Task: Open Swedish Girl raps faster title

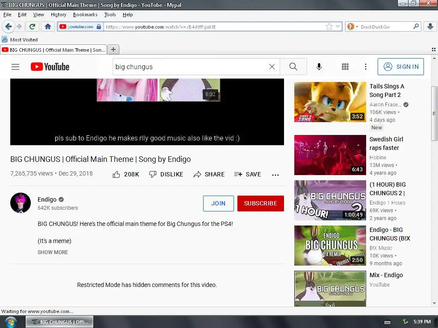Action: coord(386,143)
